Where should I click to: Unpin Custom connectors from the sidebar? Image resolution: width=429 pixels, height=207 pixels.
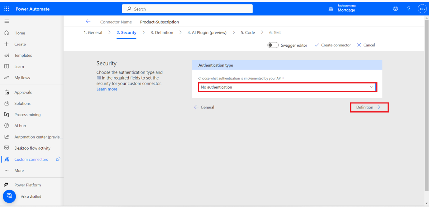pos(58,159)
